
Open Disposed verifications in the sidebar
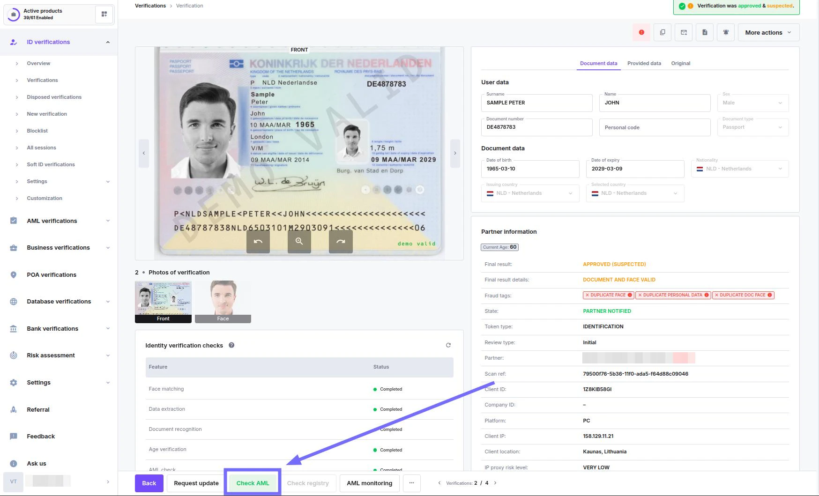coord(54,97)
